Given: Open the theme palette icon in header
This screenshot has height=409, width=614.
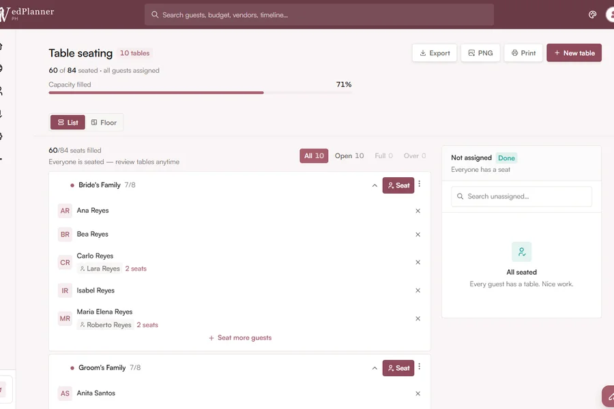Looking at the screenshot, I should (x=592, y=15).
